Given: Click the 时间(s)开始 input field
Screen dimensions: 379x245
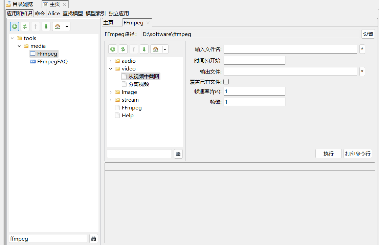Looking at the screenshot, I should coord(254,60).
